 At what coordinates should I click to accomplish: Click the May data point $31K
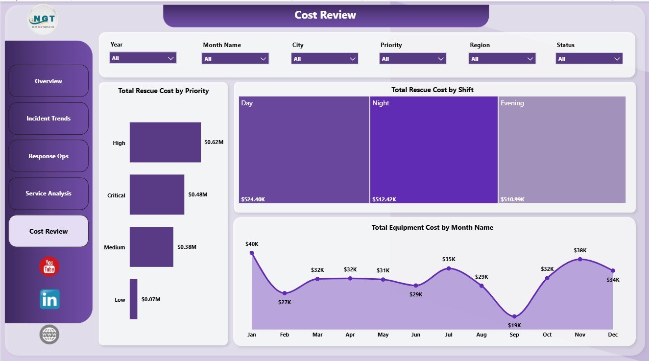pos(383,280)
